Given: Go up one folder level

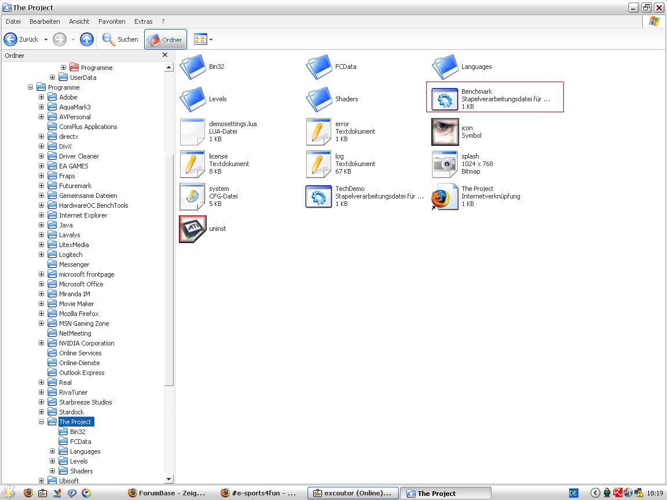Looking at the screenshot, I should point(87,39).
